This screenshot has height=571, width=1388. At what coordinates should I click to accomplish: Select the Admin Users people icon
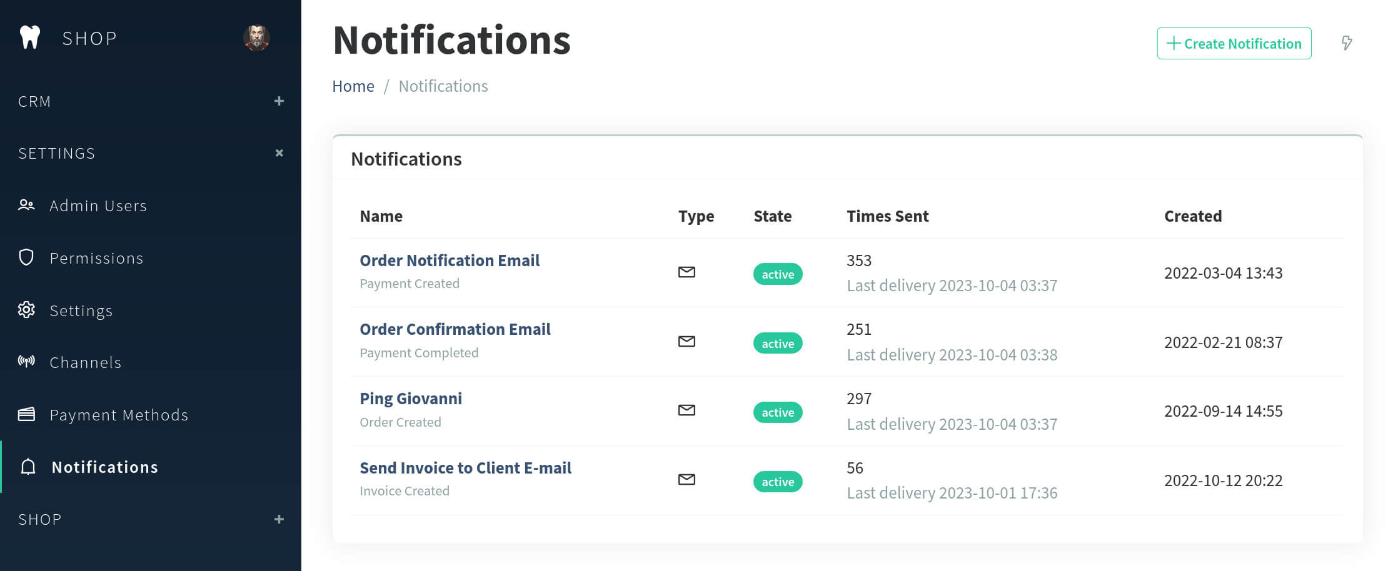click(x=26, y=205)
